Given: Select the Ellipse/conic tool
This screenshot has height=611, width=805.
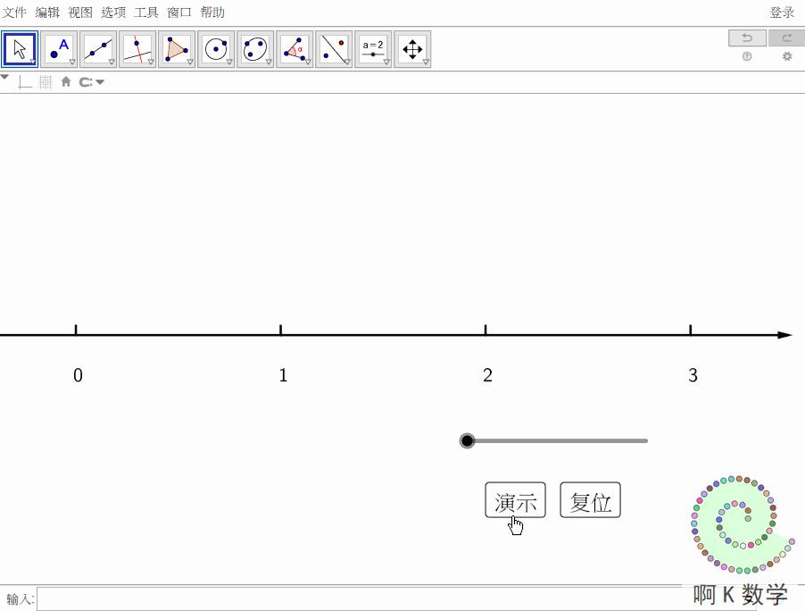Looking at the screenshot, I should click(255, 48).
